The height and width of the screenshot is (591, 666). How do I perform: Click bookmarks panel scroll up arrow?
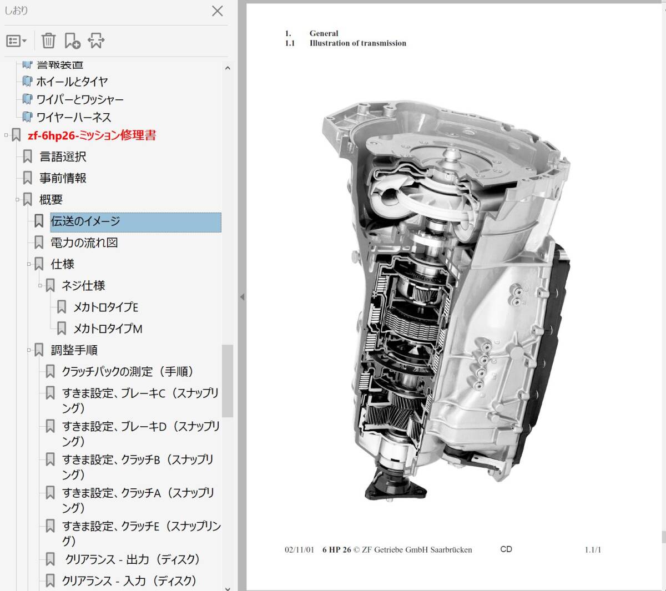coord(228,68)
